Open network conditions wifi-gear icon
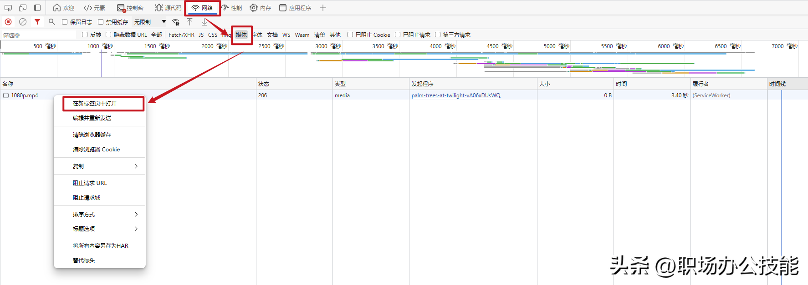 click(x=175, y=22)
